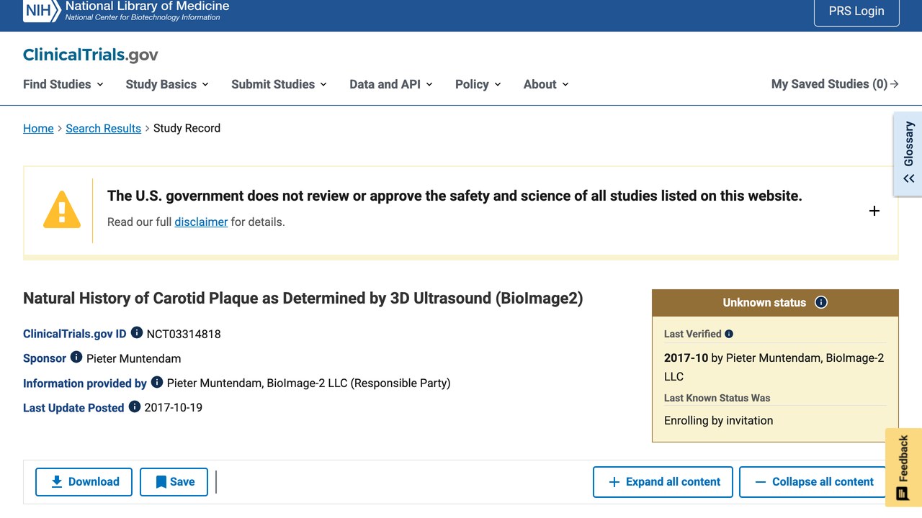Open the Find Studies dropdown menu

[x=63, y=84]
